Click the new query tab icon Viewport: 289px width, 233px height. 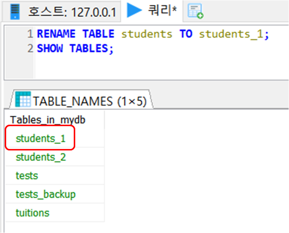click(195, 11)
